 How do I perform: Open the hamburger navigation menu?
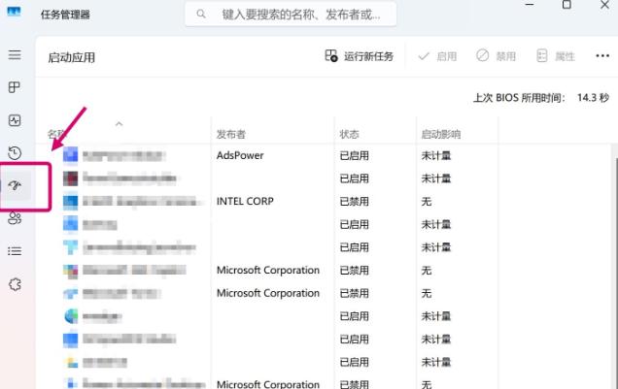tap(15, 55)
